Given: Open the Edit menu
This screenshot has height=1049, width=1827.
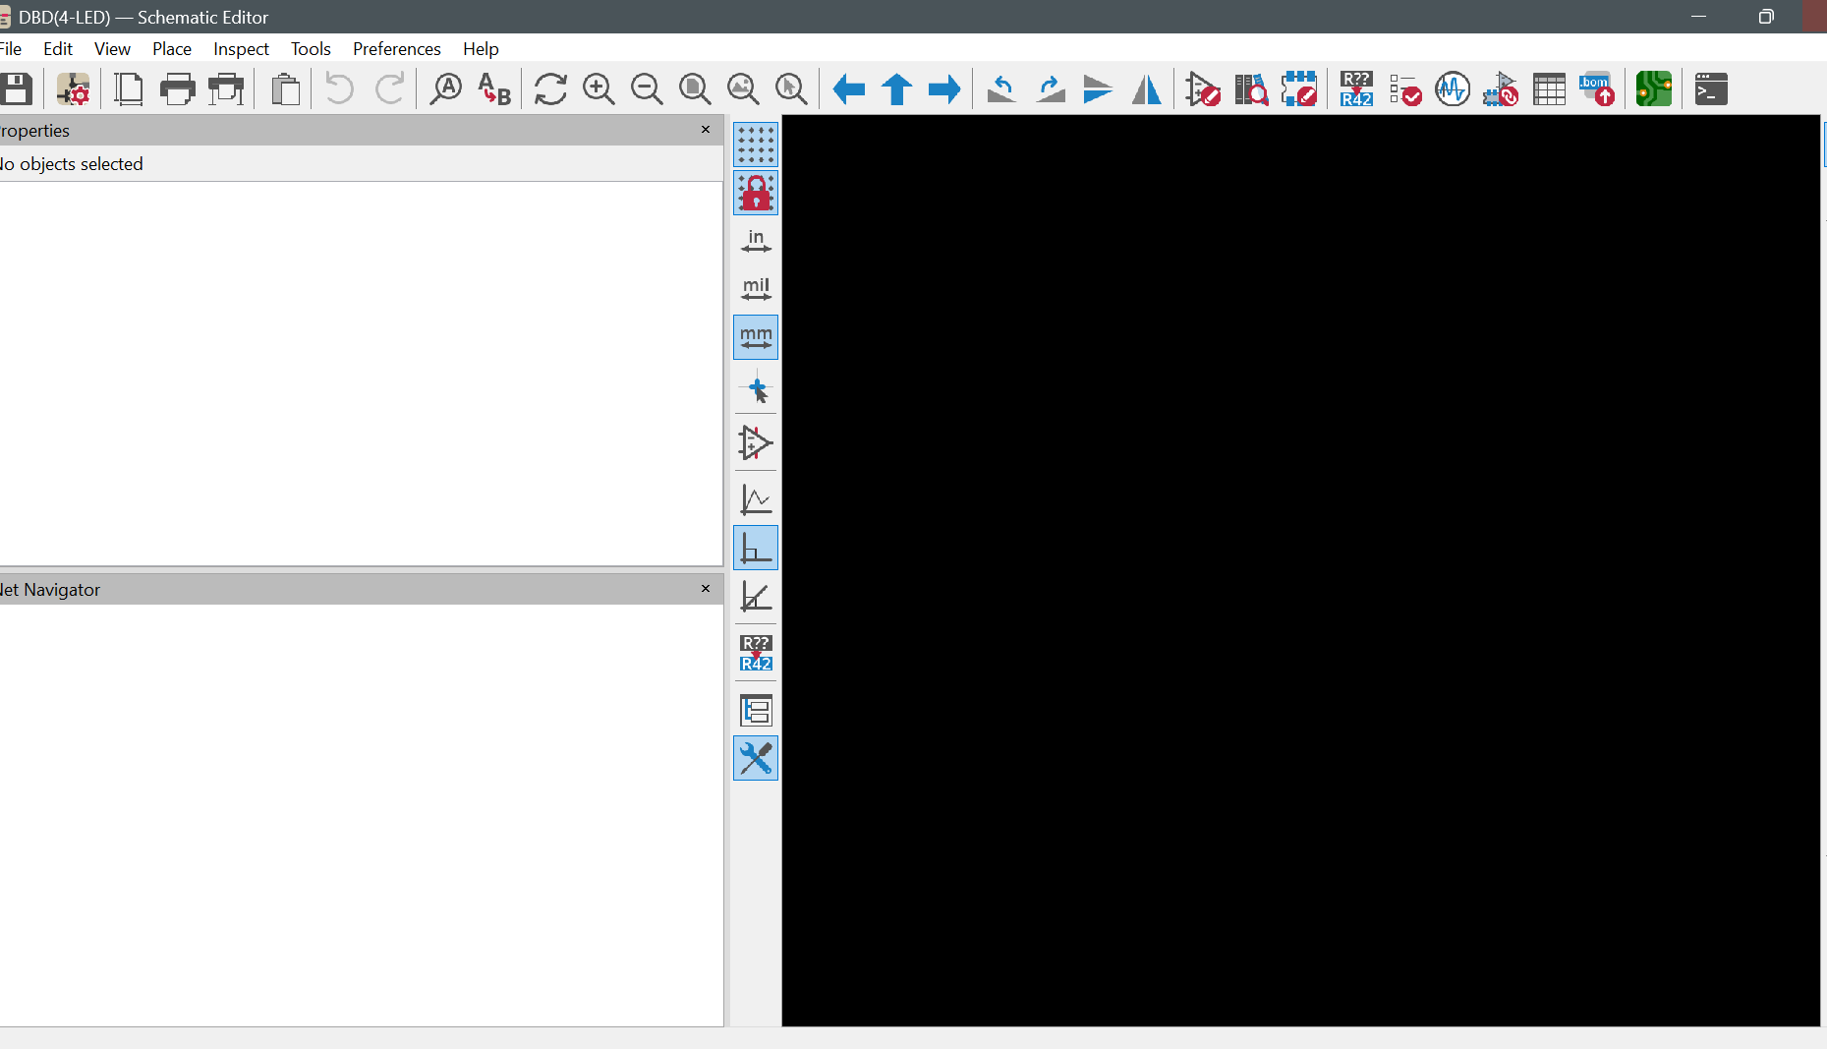Looking at the screenshot, I should [58, 48].
